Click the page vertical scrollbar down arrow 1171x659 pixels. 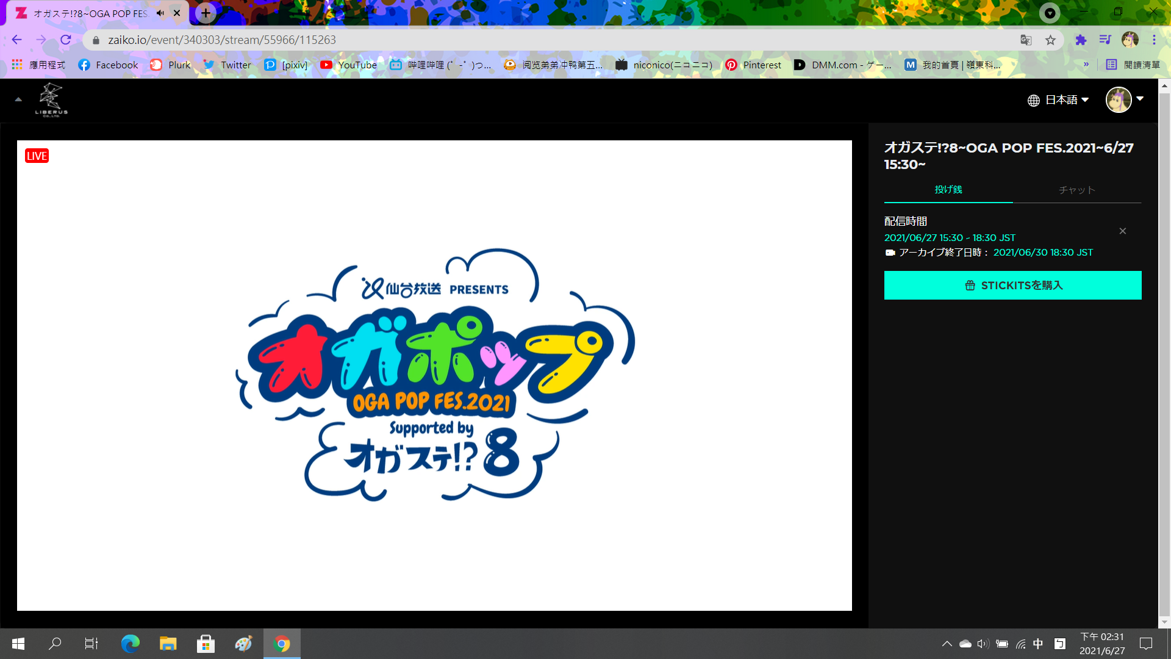click(x=1164, y=622)
